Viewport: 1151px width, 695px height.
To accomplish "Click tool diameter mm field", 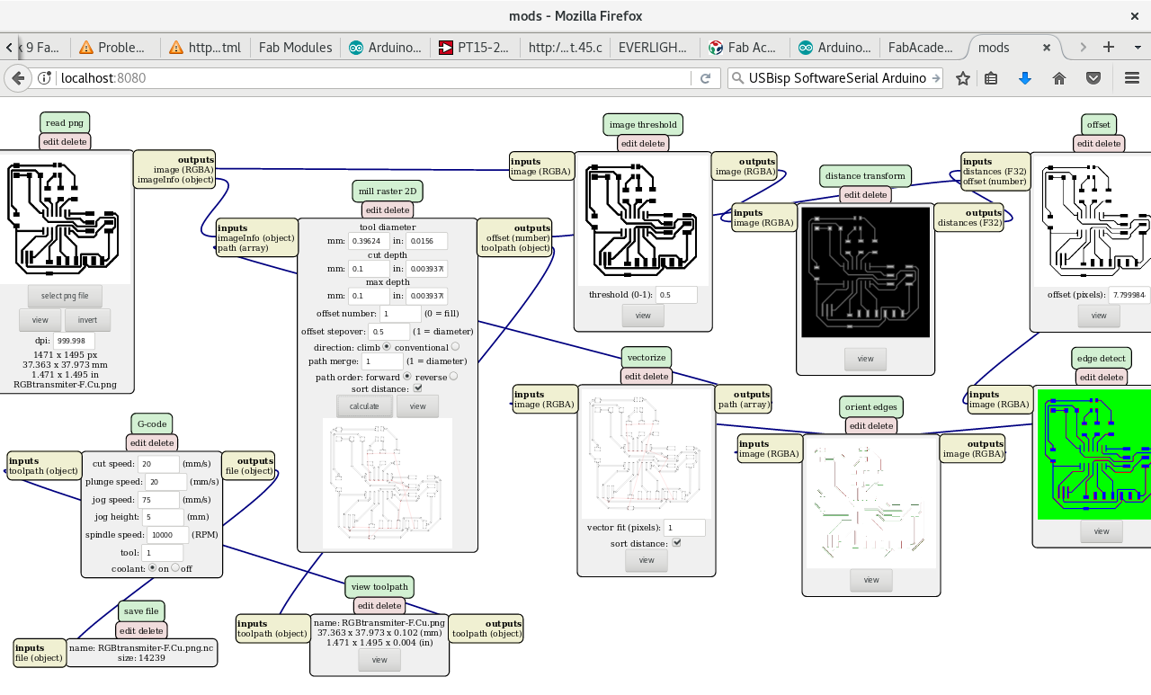I will click(368, 241).
